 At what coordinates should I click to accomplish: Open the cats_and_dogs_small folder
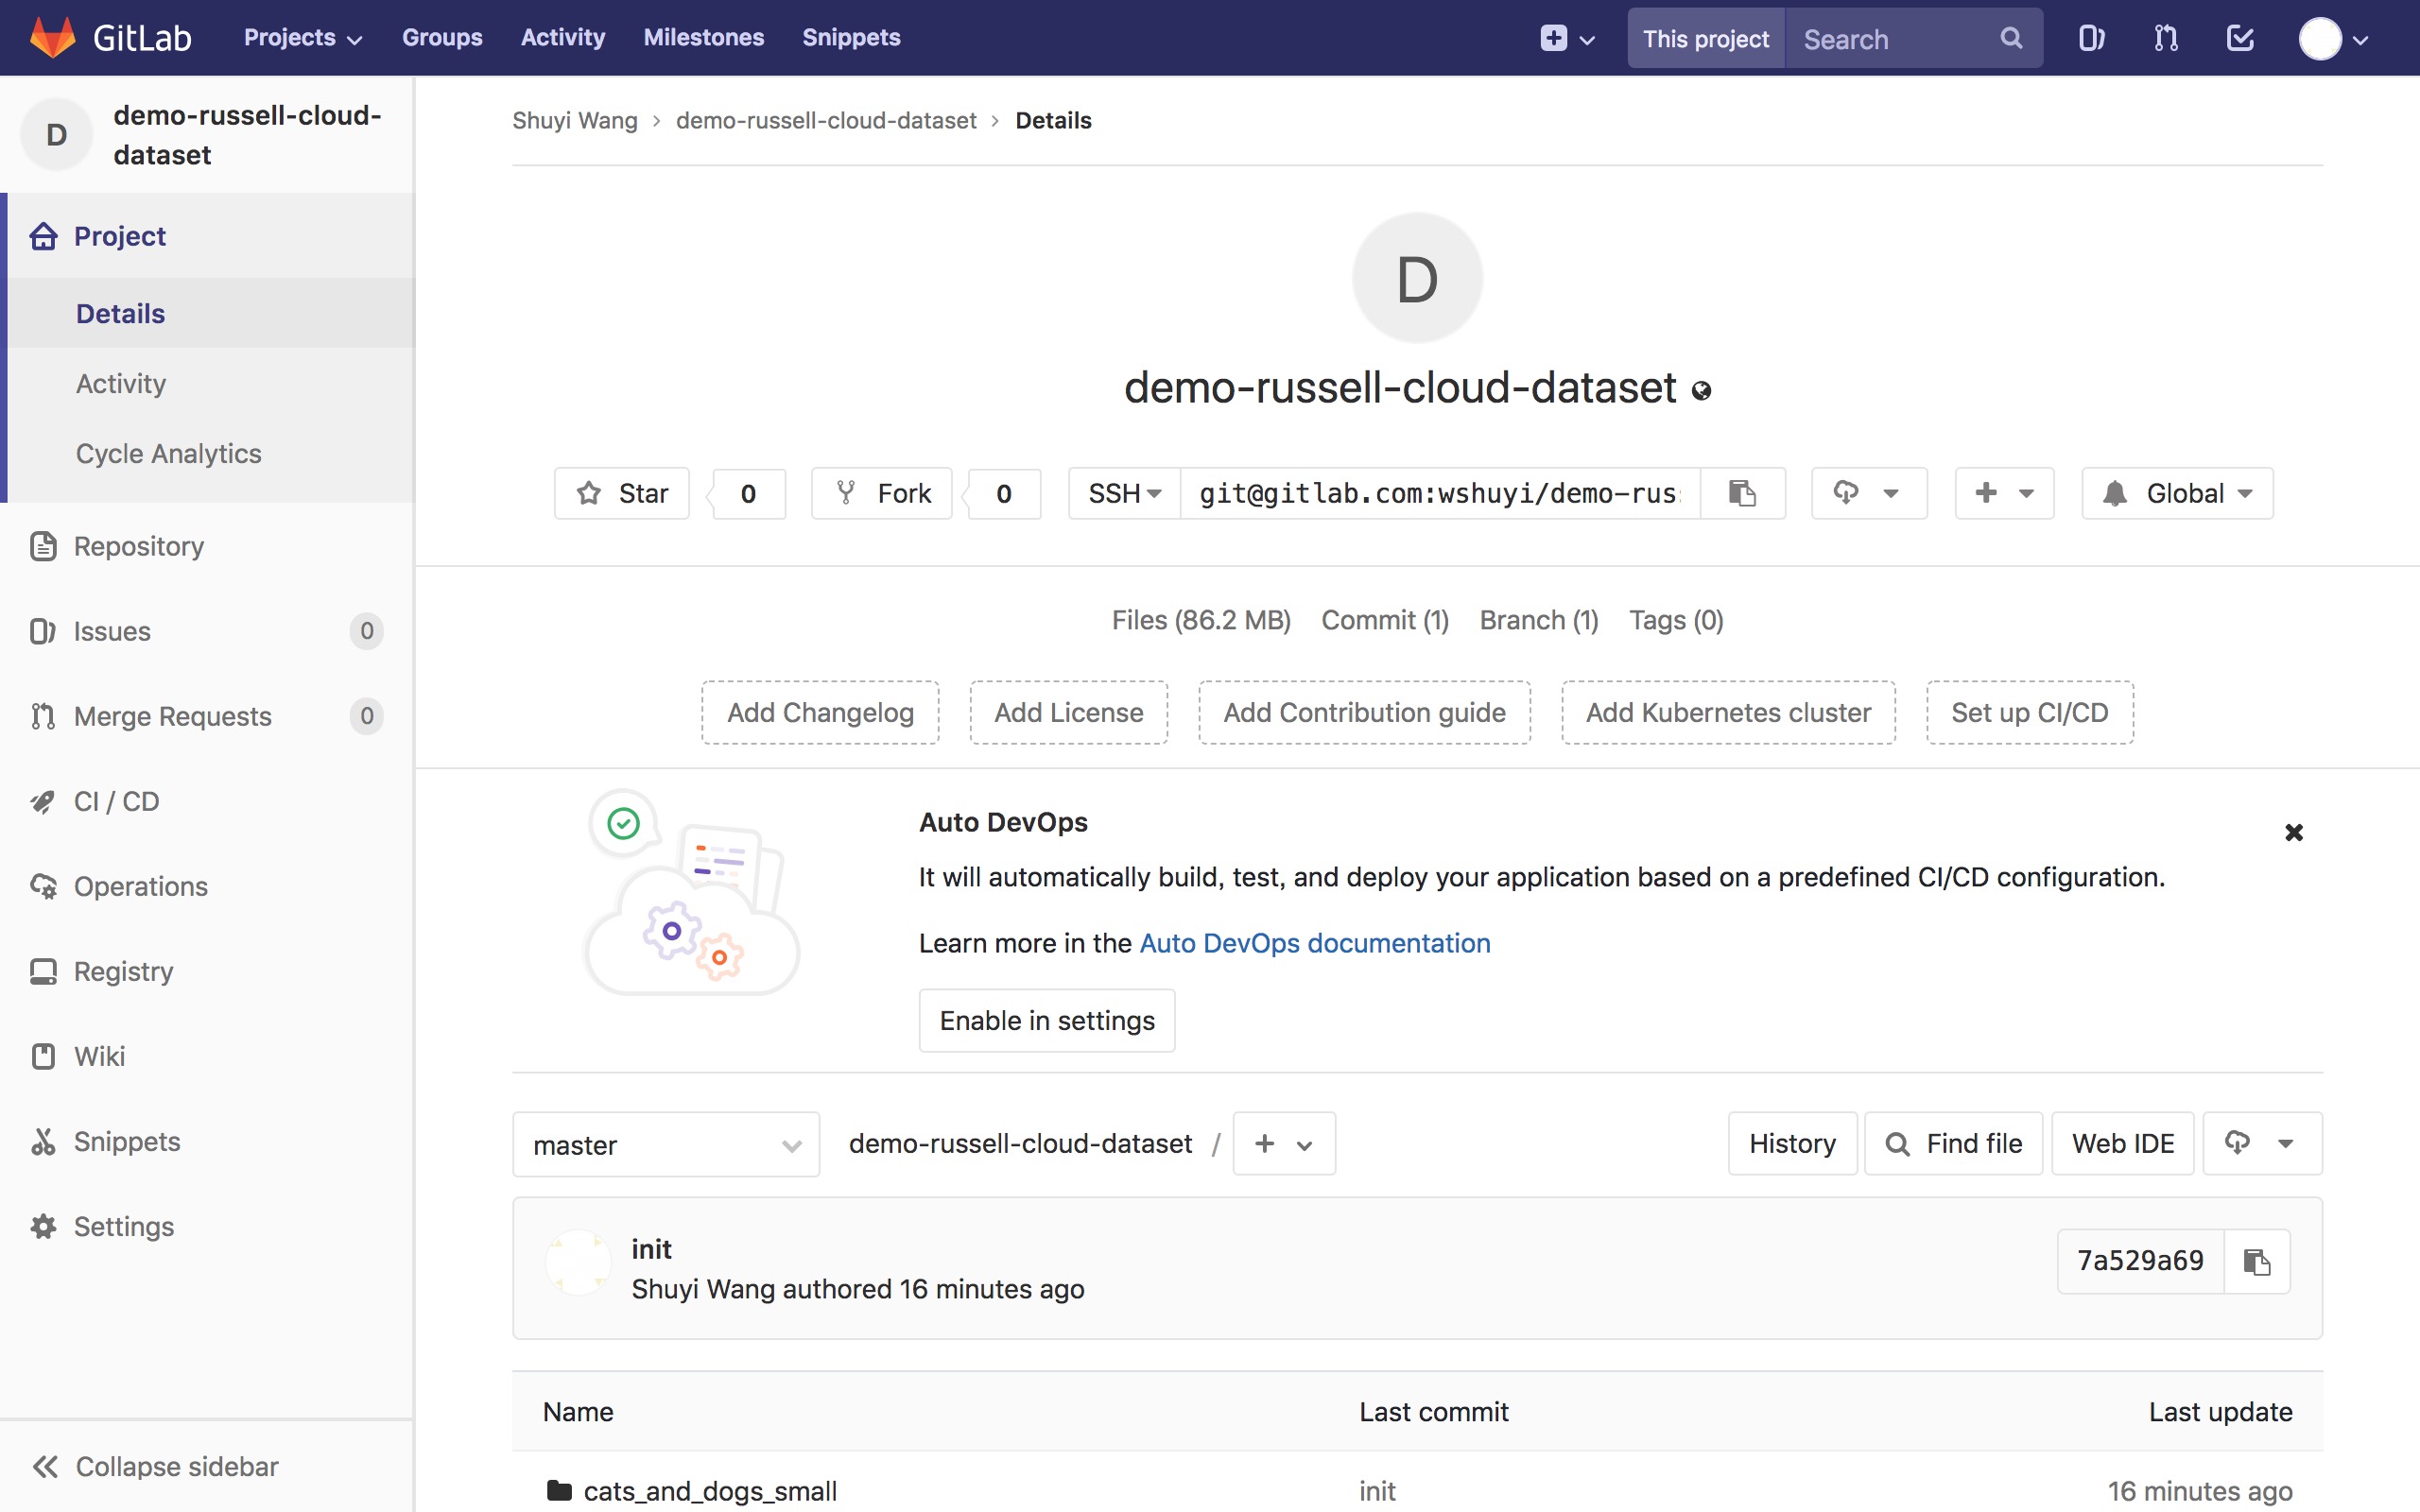click(709, 1491)
